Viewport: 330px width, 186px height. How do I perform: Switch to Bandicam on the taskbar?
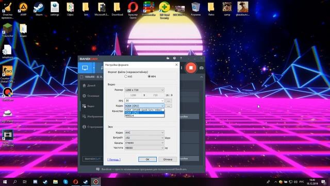click(96, 182)
